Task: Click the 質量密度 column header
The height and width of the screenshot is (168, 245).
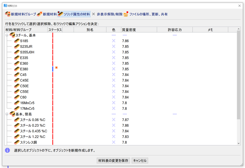Action: tap(129, 30)
